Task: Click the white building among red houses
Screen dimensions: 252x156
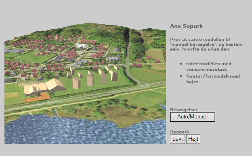Action: click(82, 46)
